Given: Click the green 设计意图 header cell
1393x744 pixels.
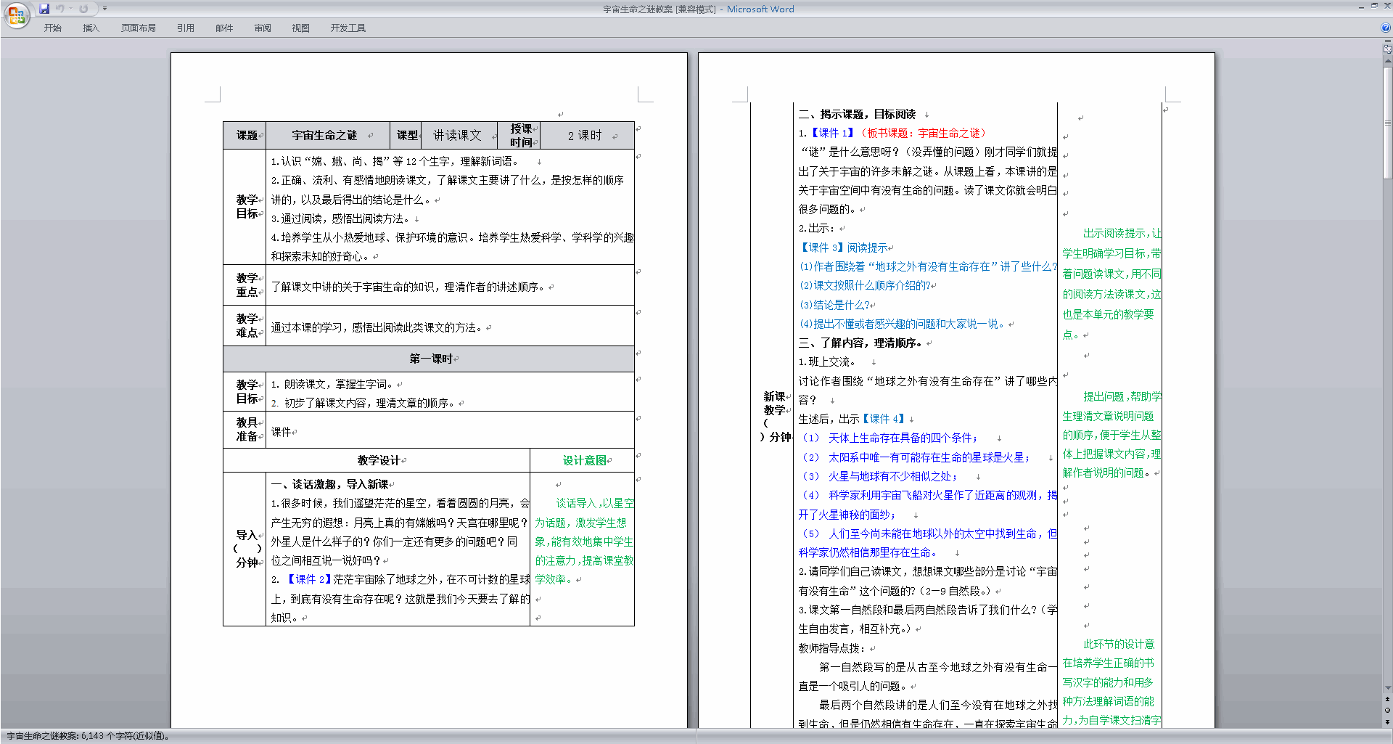Looking at the screenshot, I should [583, 460].
